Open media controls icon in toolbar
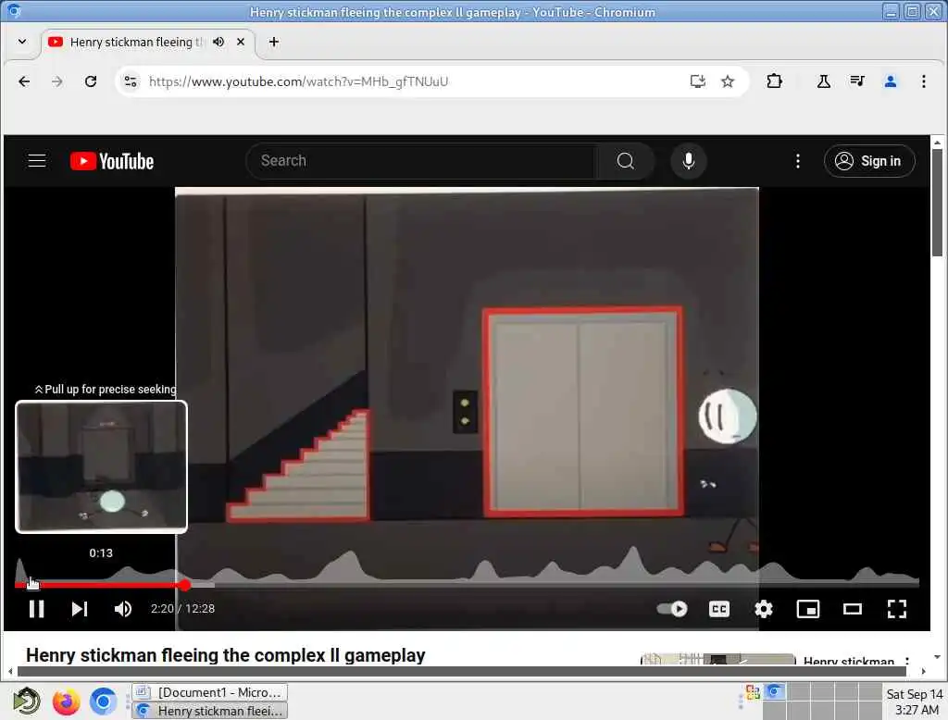This screenshot has height=720, width=948. click(857, 81)
